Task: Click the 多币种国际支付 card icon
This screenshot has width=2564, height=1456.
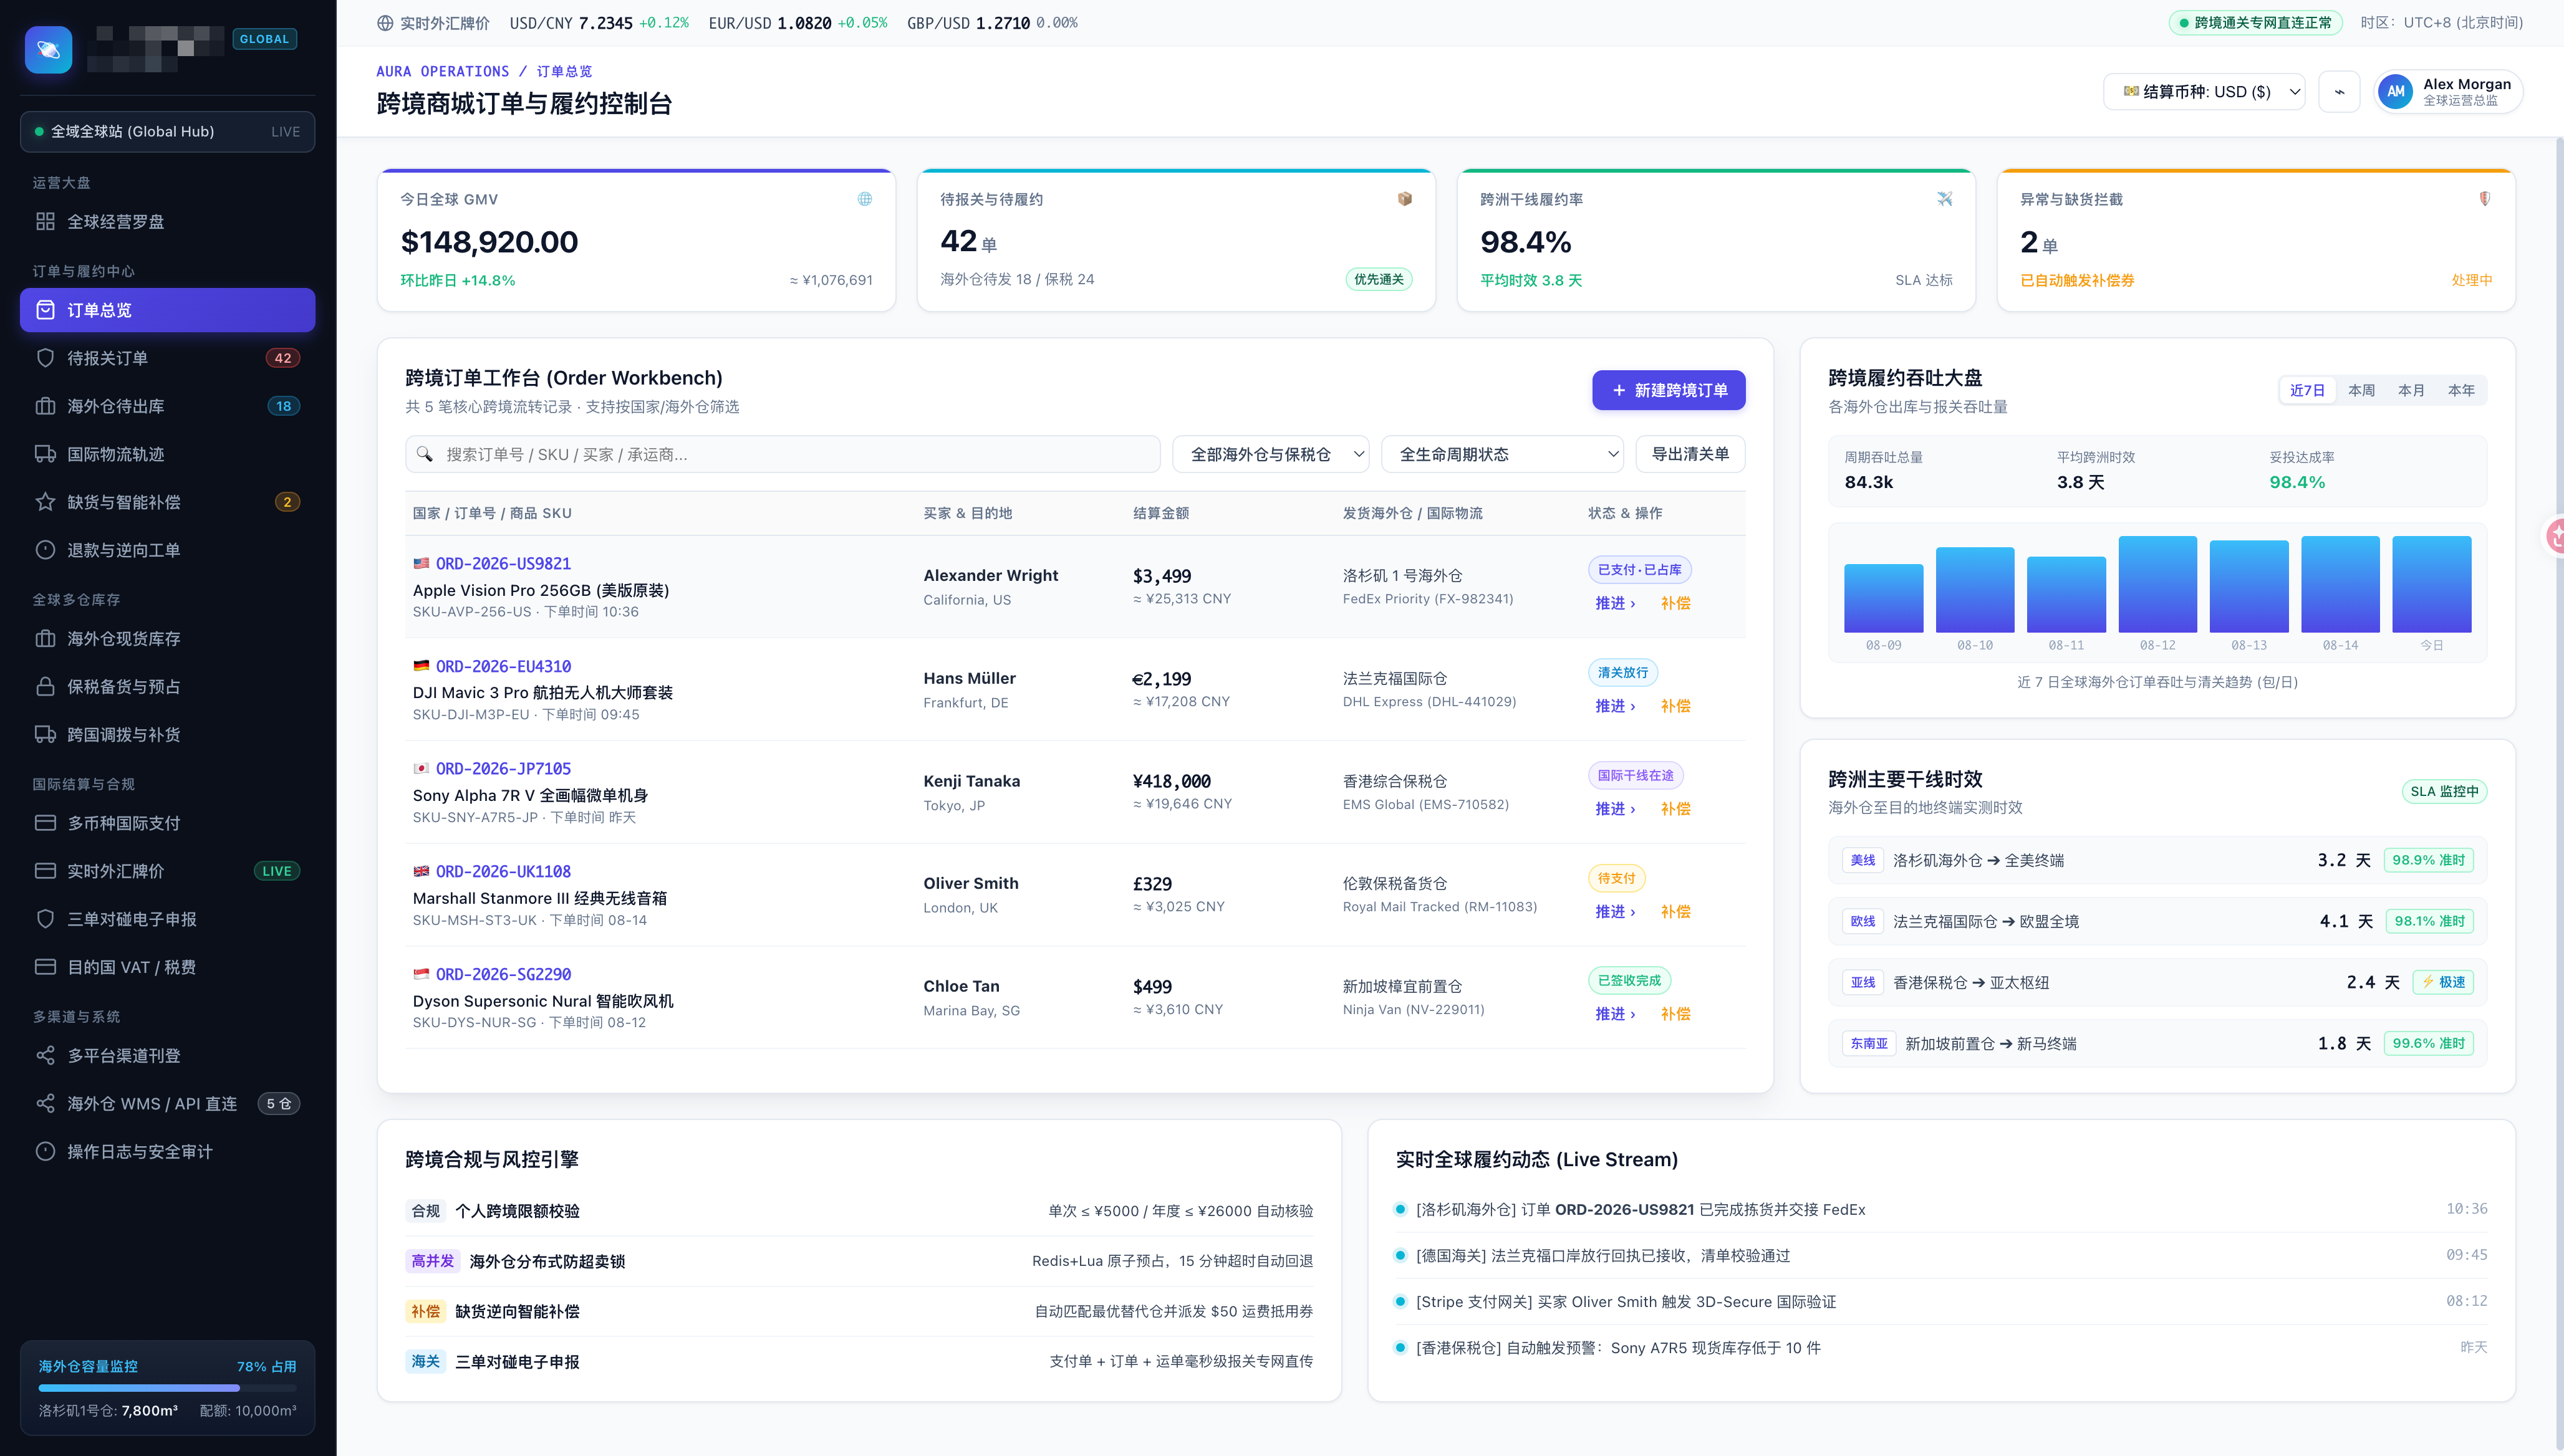Action: click(x=45, y=823)
